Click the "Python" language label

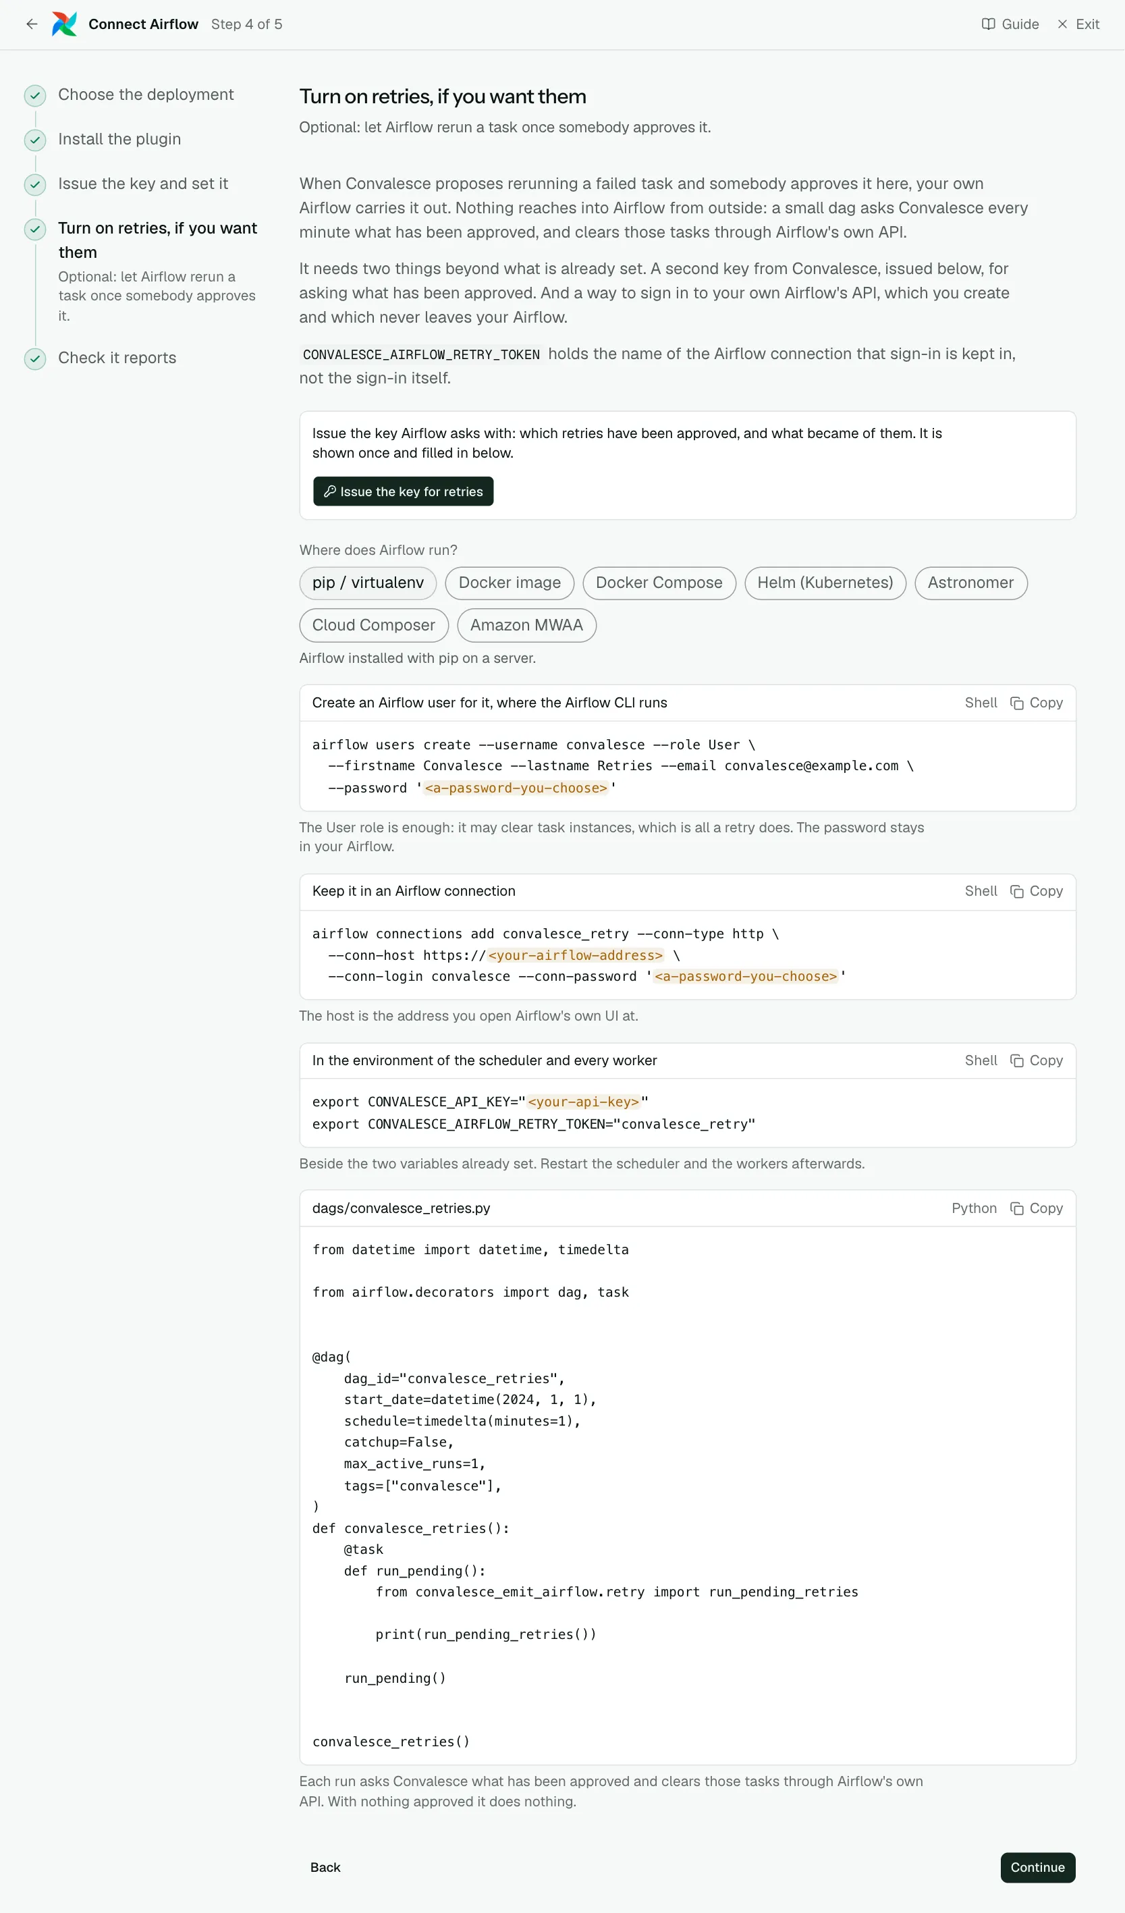[x=974, y=1208]
